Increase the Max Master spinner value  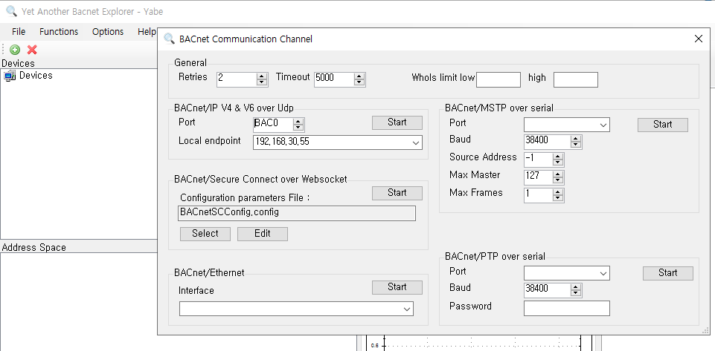558,174
